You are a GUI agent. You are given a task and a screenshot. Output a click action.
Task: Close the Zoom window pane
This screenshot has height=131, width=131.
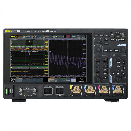[x=47, y=51]
